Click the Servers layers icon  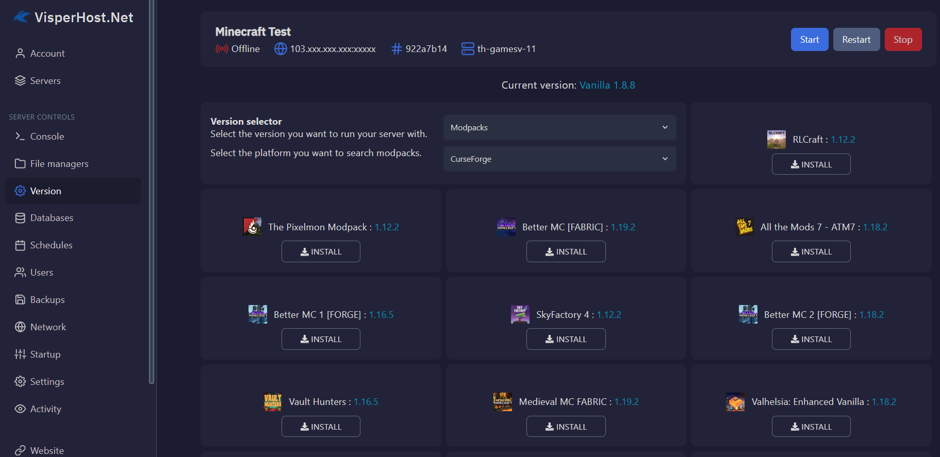pos(20,81)
